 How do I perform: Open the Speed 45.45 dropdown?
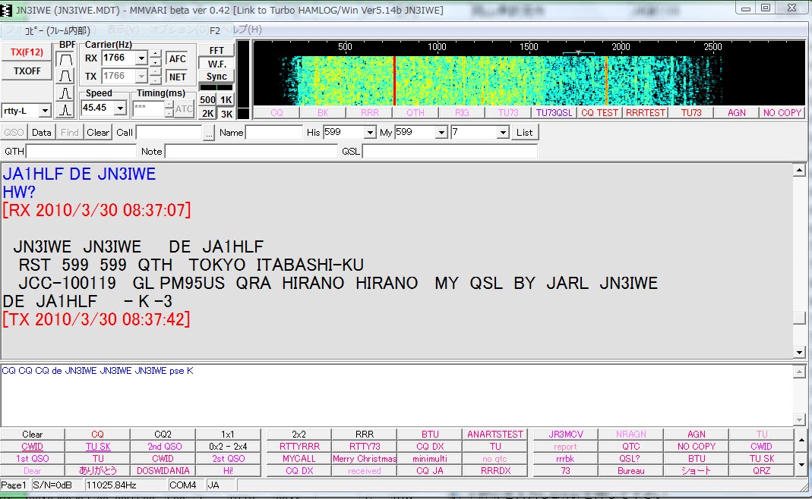pyautogui.click(x=120, y=108)
